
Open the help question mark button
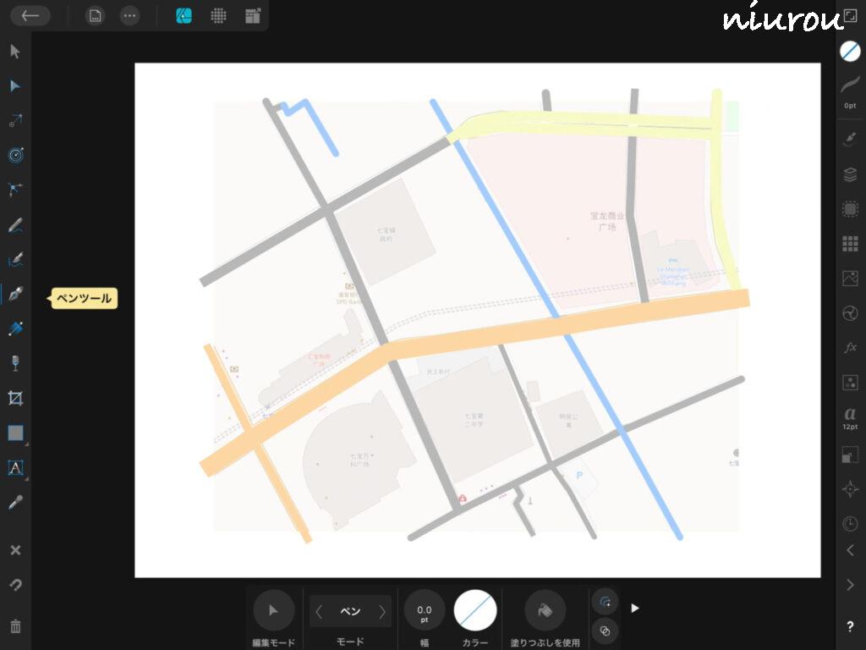click(x=850, y=627)
